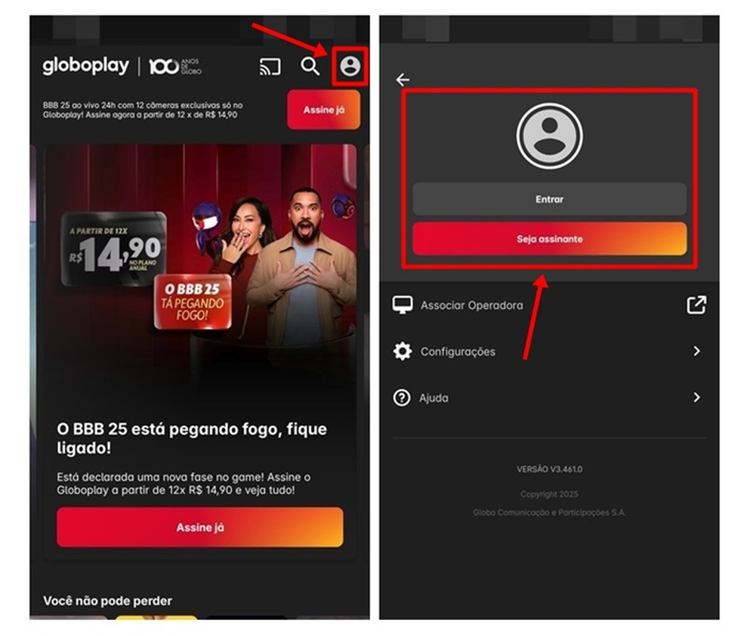Tap the Chromecast cast icon
743x636 pixels.
pyautogui.click(x=270, y=66)
